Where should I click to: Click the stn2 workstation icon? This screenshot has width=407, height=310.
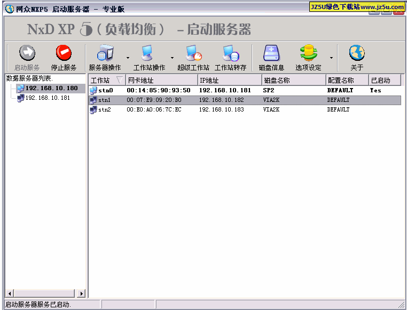click(93, 109)
